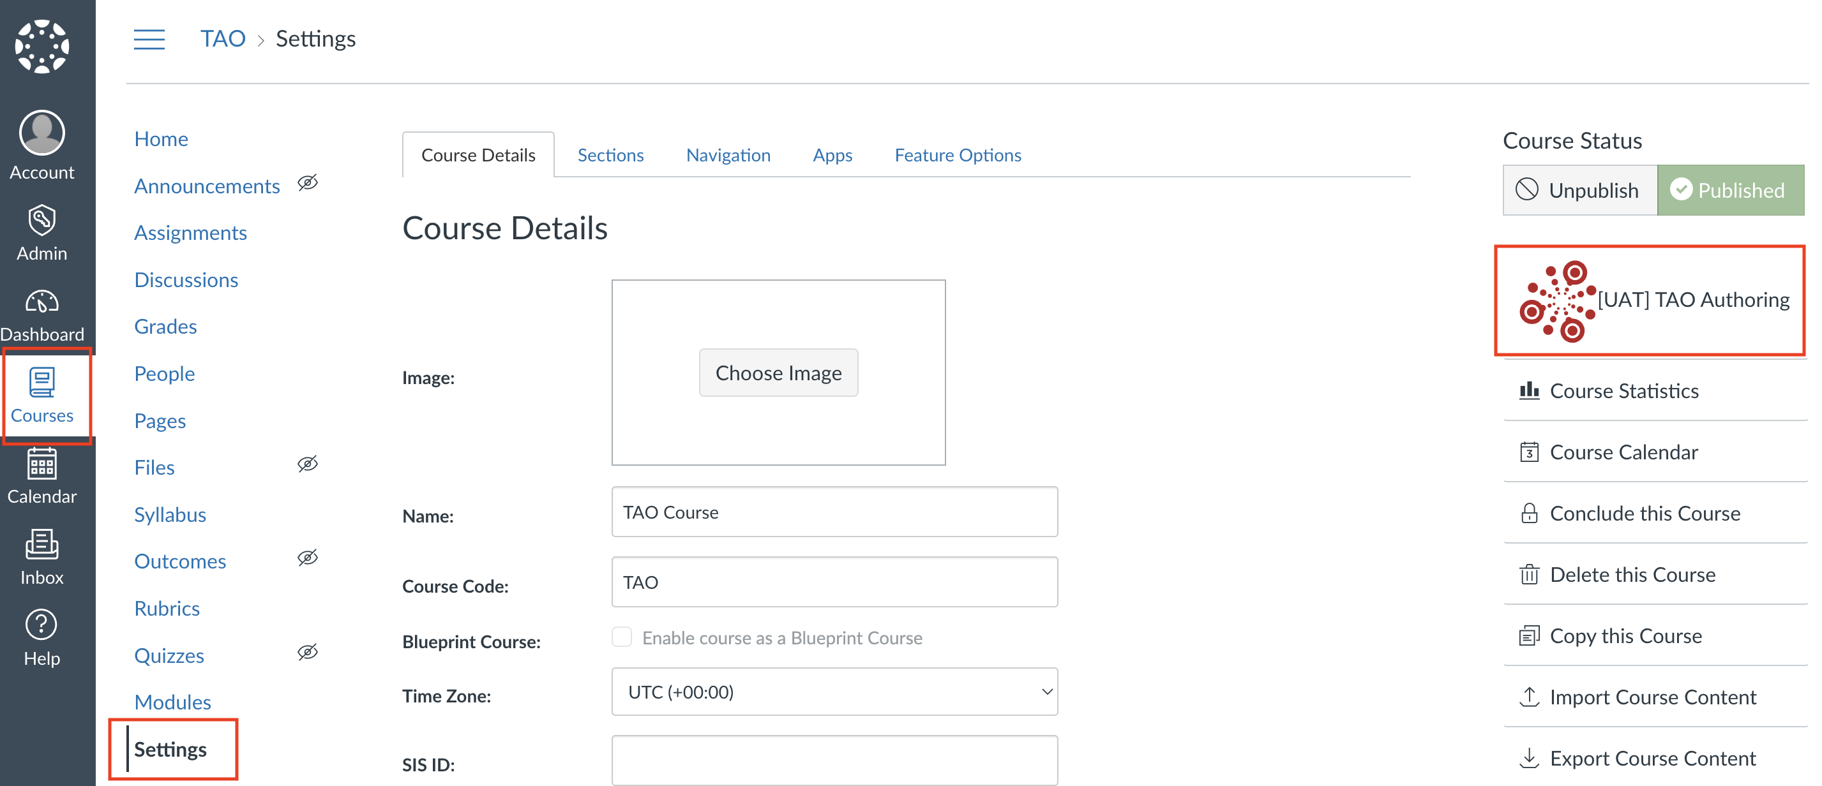Toggle visibility of Announcements

pyautogui.click(x=308, y=183)
